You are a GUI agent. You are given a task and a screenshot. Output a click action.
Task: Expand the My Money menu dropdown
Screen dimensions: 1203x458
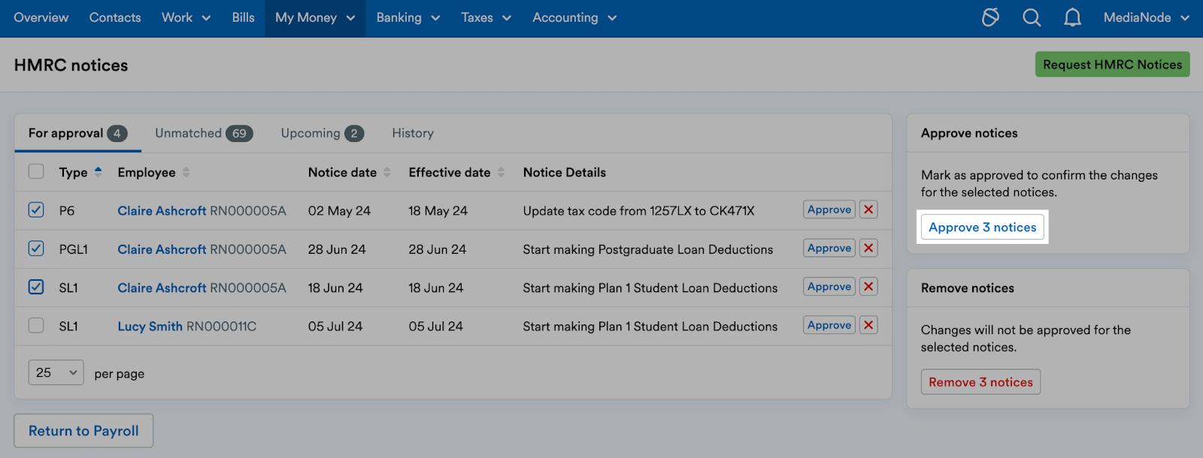coord(315,17)
